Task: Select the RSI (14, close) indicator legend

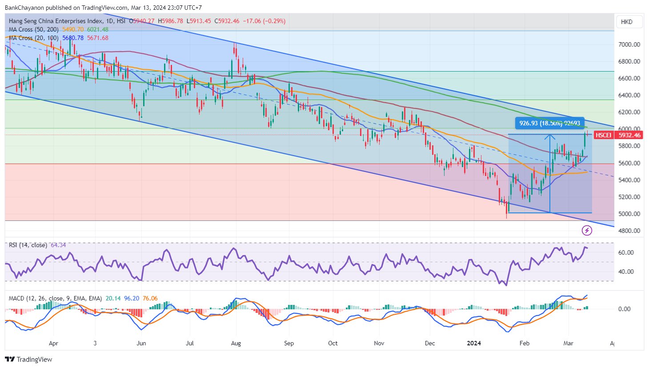Action: pyautogui.click(x=28, y=245)
